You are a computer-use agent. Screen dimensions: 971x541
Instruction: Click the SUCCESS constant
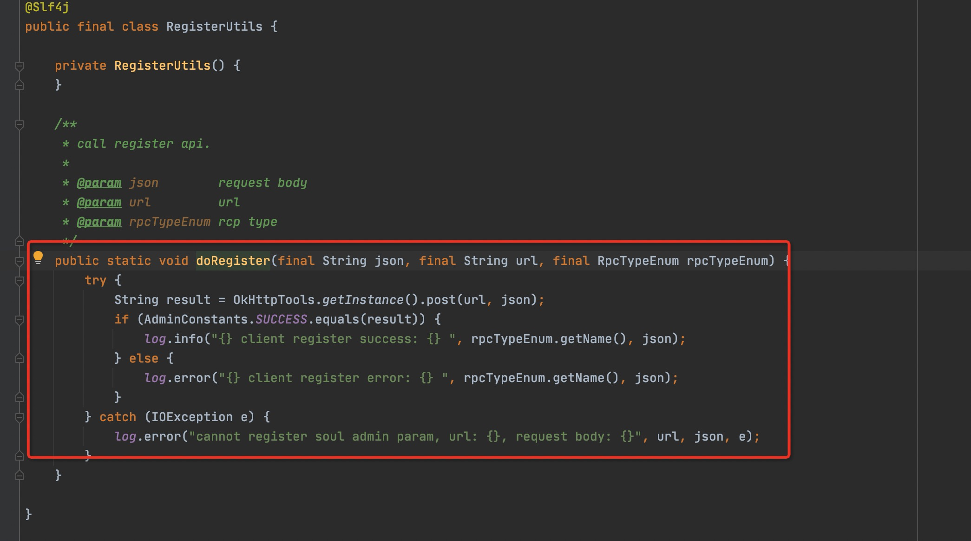[281, 319]
